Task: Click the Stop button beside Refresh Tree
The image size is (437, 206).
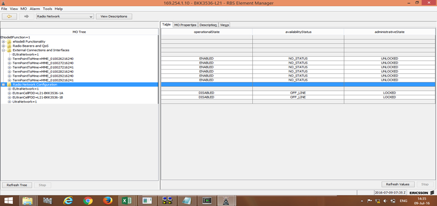Action: click(x=43, y=185)
